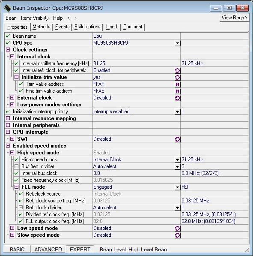This screenshot has width=253, height=256.
Task: Click the hex format icon for Trim value address
Action: (x=177, y=84)
